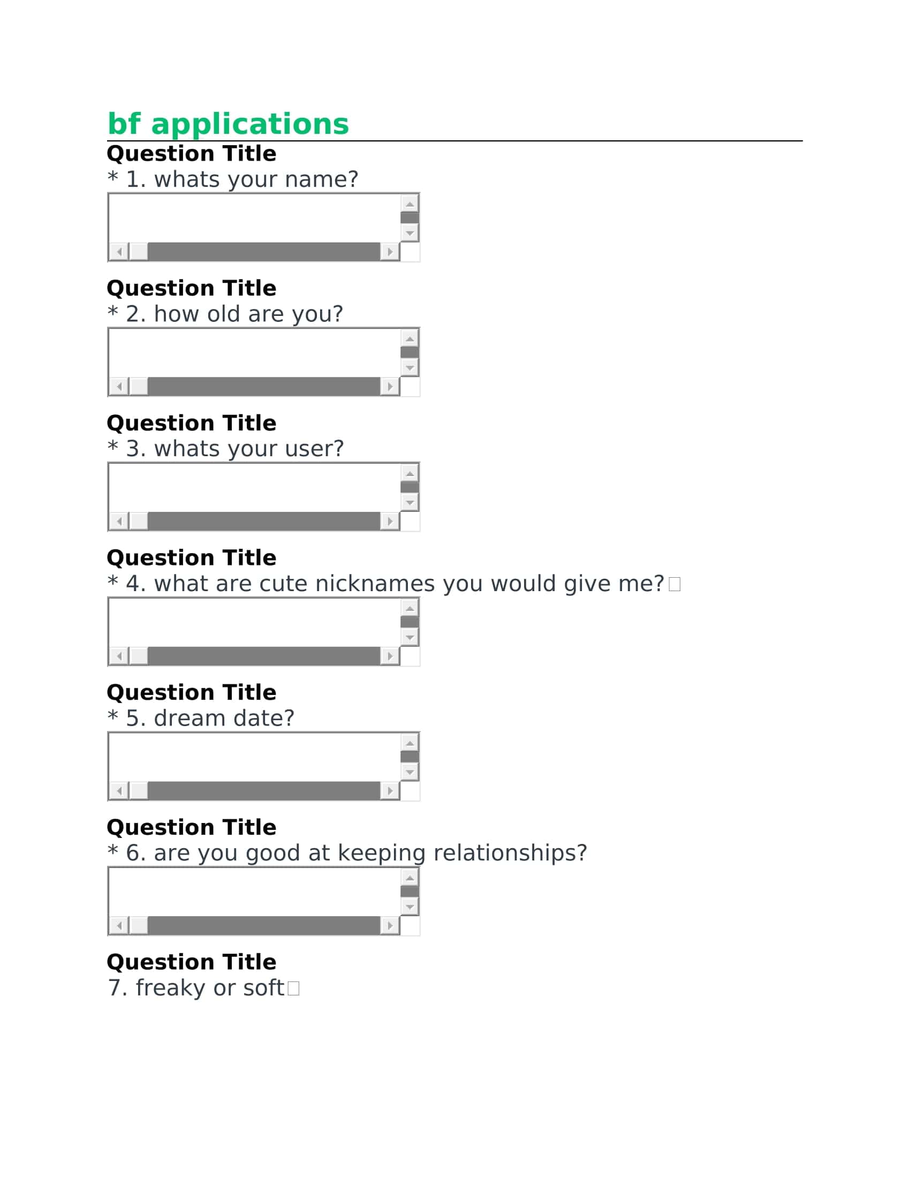The image size is (910, 1178).
Task: Click down arrow in relationships box scrollbar
Action: 409,907
